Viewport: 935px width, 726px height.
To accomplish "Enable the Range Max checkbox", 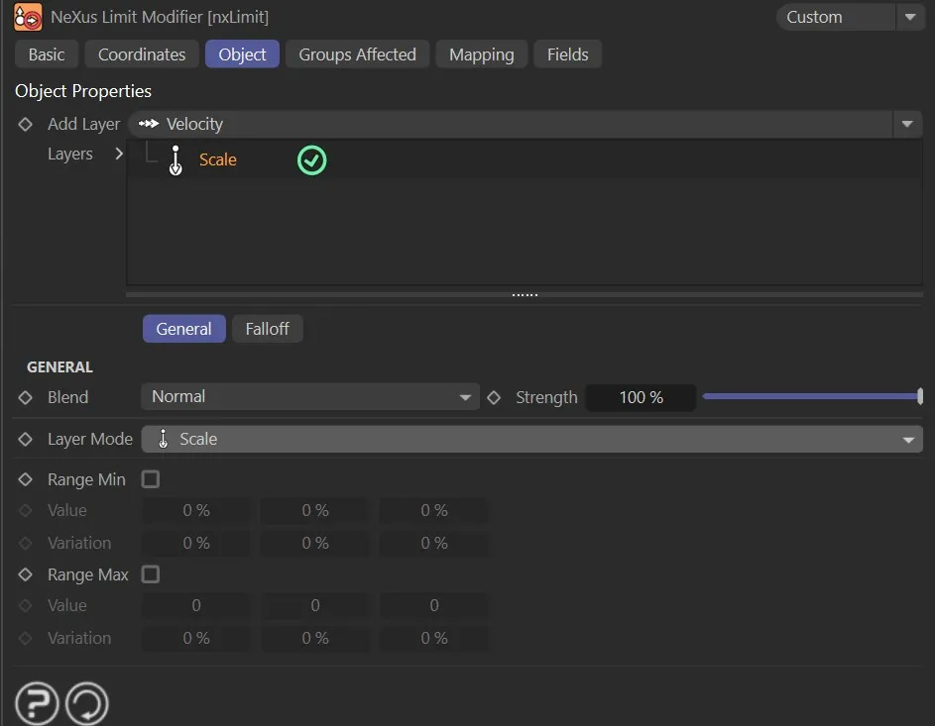I will tap(151, 574).
